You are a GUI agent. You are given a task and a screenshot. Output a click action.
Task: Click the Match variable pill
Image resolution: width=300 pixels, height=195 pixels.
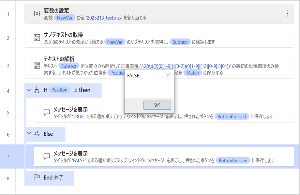click(192, 73)
